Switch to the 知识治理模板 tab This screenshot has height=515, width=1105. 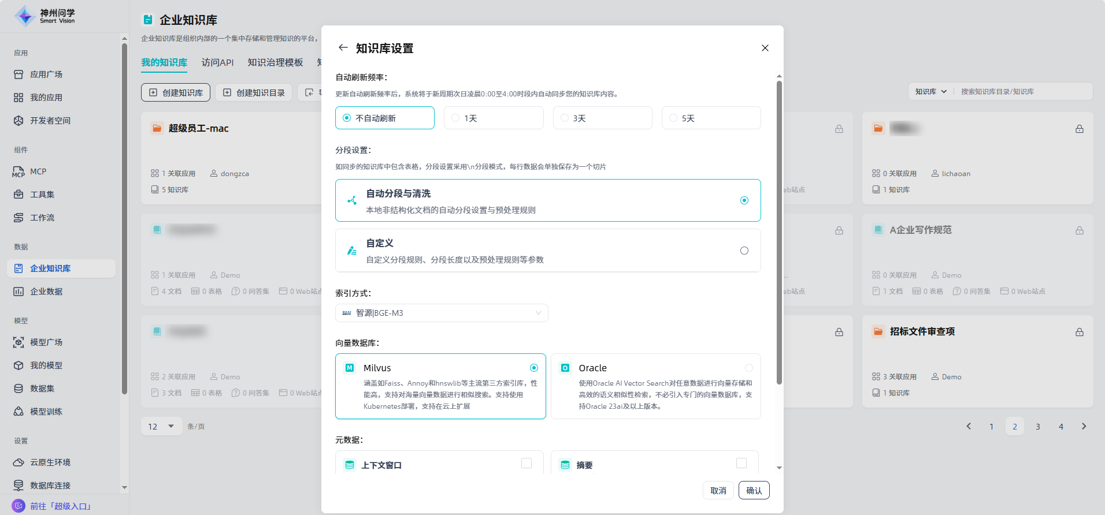(275, 62)
